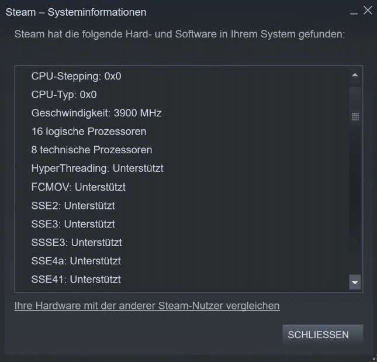
Task: Minimize the Systeminformationen window
Action: [354, 12]
